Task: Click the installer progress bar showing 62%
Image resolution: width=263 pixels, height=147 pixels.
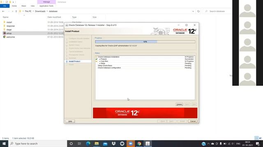Action: pos(145,42)
